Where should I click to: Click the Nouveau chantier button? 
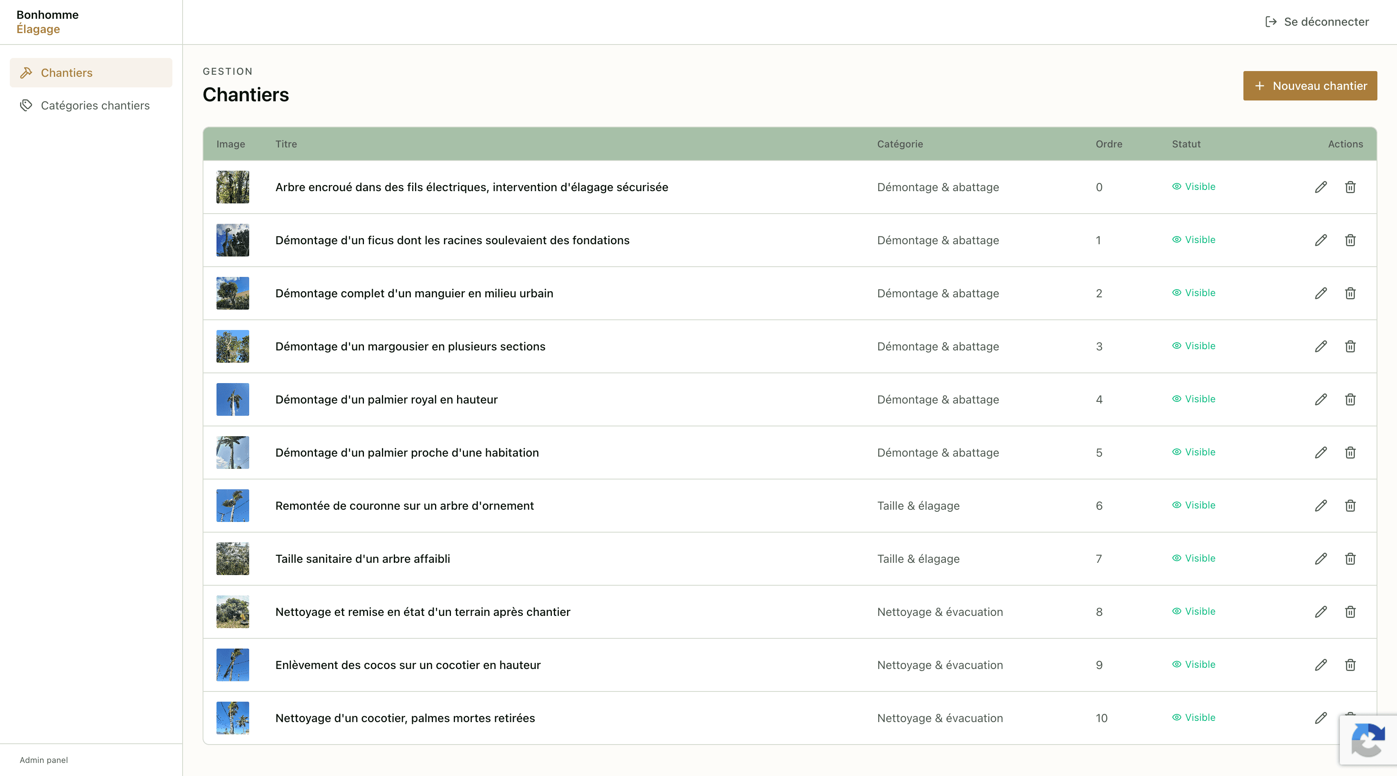(x=1310, y=86)
